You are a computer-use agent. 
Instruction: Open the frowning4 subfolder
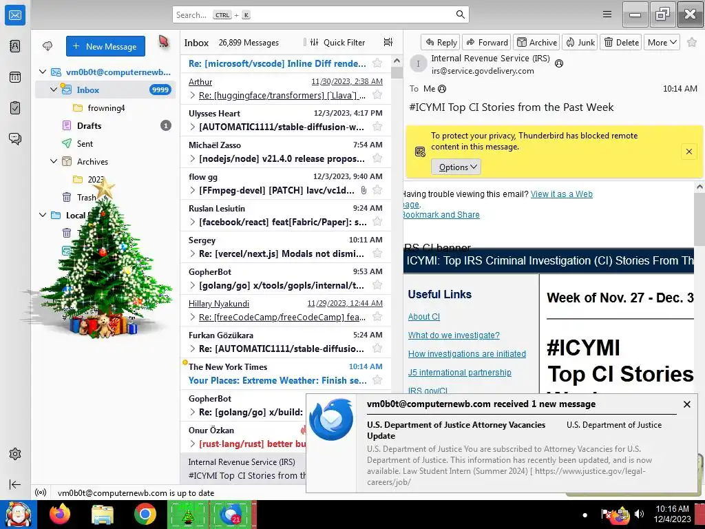[x=105, y=107]
